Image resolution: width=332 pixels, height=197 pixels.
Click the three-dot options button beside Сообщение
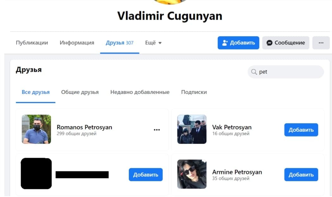(x=321, y=43)
